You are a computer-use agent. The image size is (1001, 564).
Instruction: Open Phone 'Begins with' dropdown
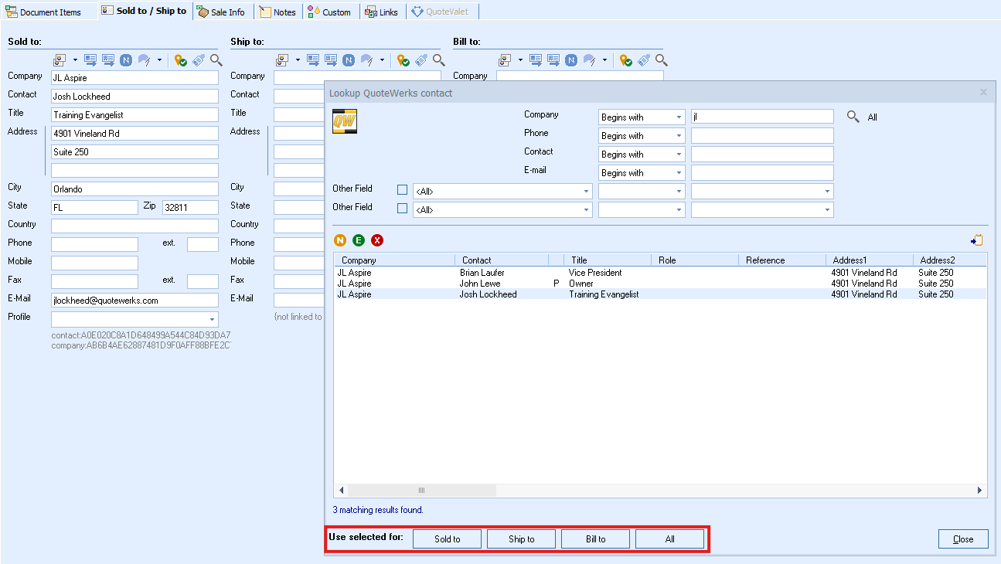[x=642, y=136]
